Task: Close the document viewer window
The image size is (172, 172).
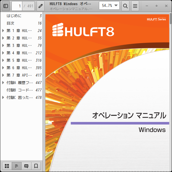Action: (x=166, y=6)
